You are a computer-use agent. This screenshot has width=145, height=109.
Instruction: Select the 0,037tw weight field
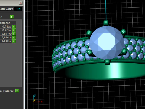pos(6,34)
